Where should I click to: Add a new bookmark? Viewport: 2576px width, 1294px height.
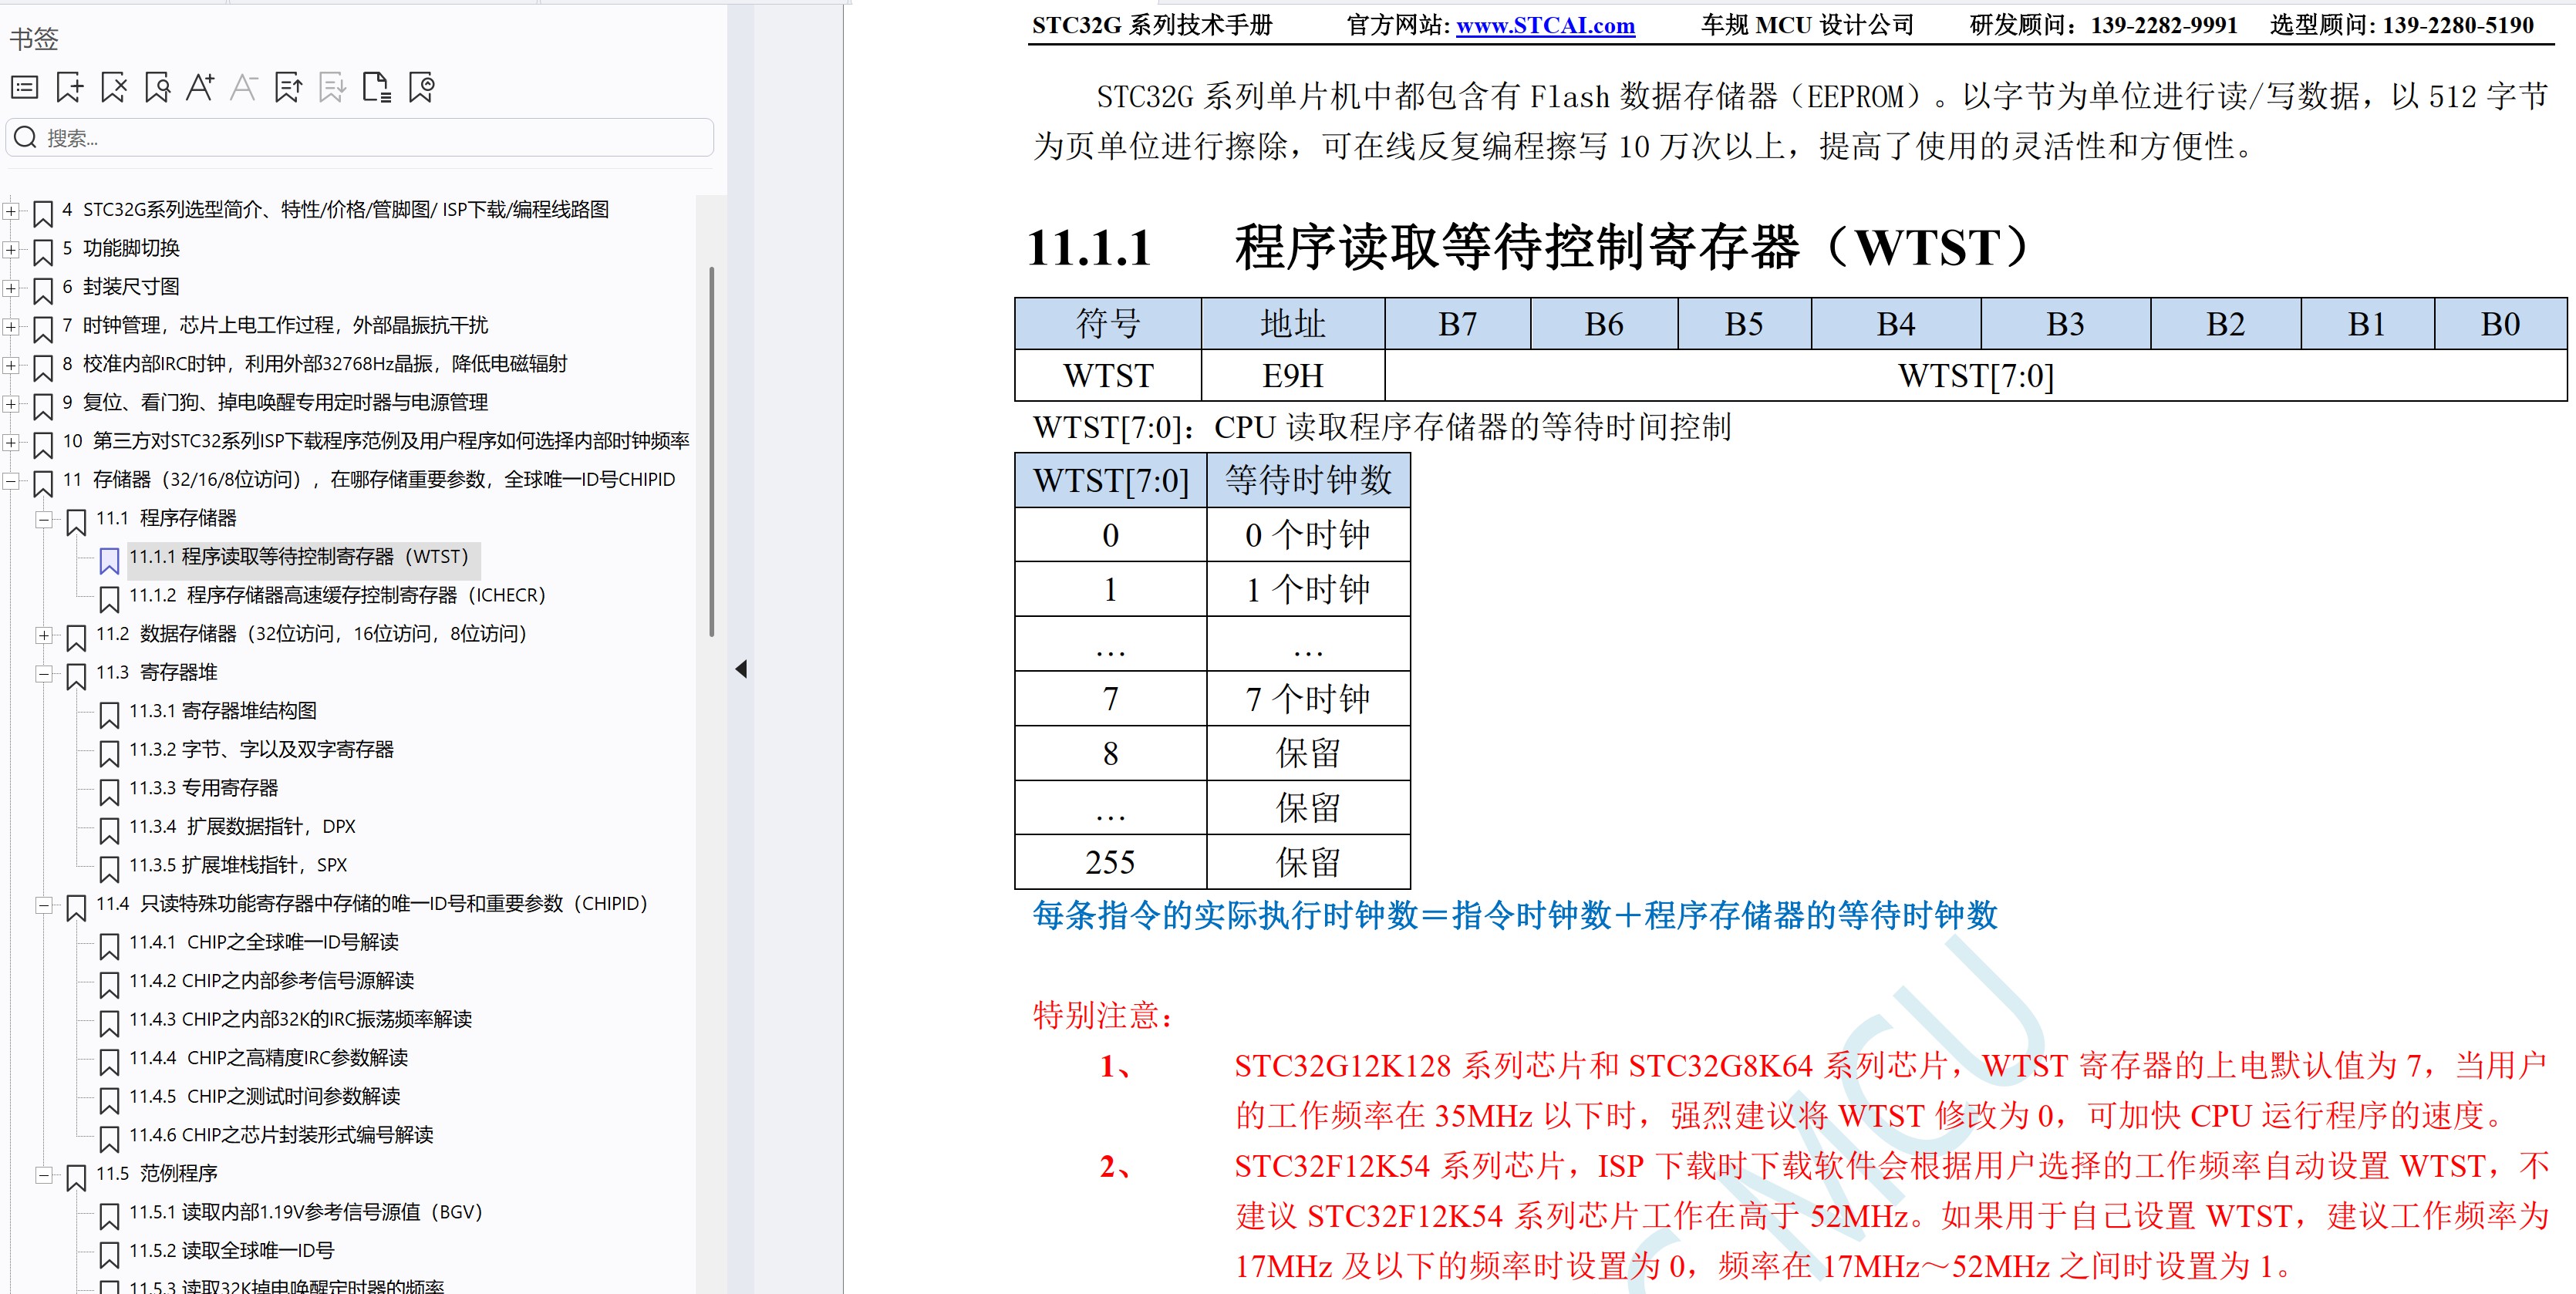pos(69,88)
